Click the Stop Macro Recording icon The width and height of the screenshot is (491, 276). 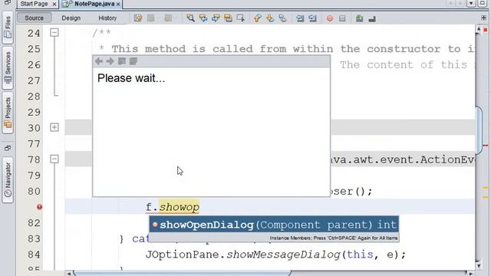coord(342,18)
